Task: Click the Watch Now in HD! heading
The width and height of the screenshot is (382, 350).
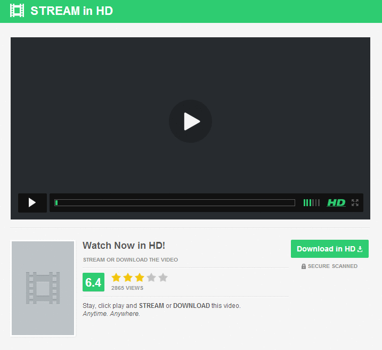Action: pyautogui.click(x=124, y=246)
